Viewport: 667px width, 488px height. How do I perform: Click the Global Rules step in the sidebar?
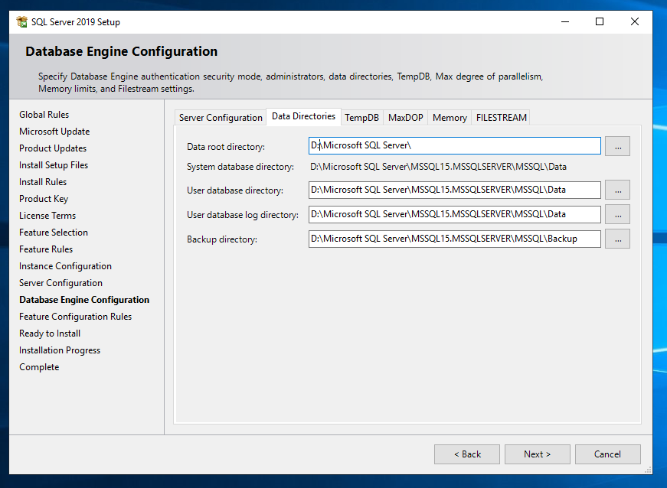tap(44, 115)
